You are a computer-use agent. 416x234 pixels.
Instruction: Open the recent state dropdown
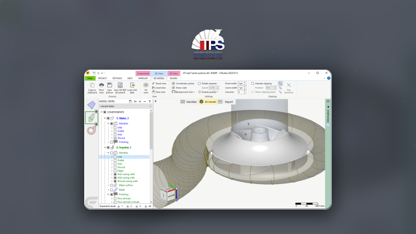[x=125, y=106]
